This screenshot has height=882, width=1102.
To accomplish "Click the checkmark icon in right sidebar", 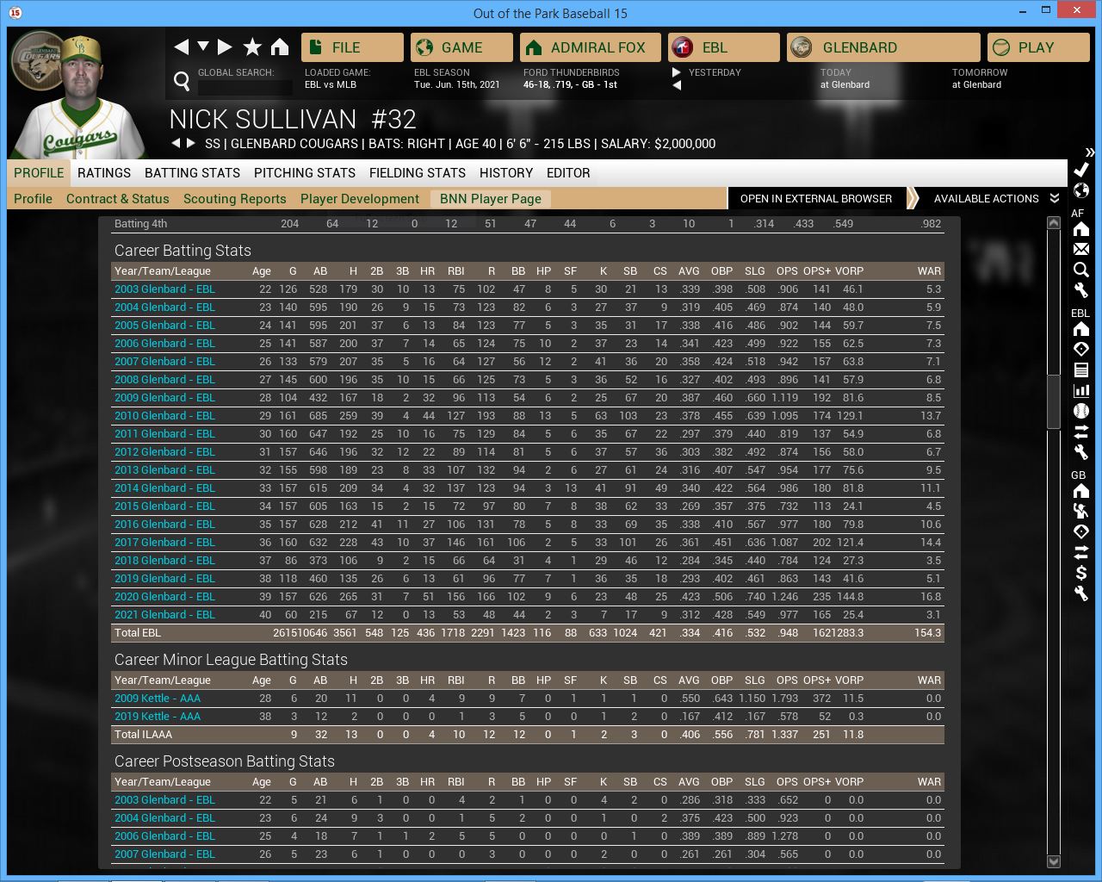I will pyautogui.click(x=1081, y=170).
